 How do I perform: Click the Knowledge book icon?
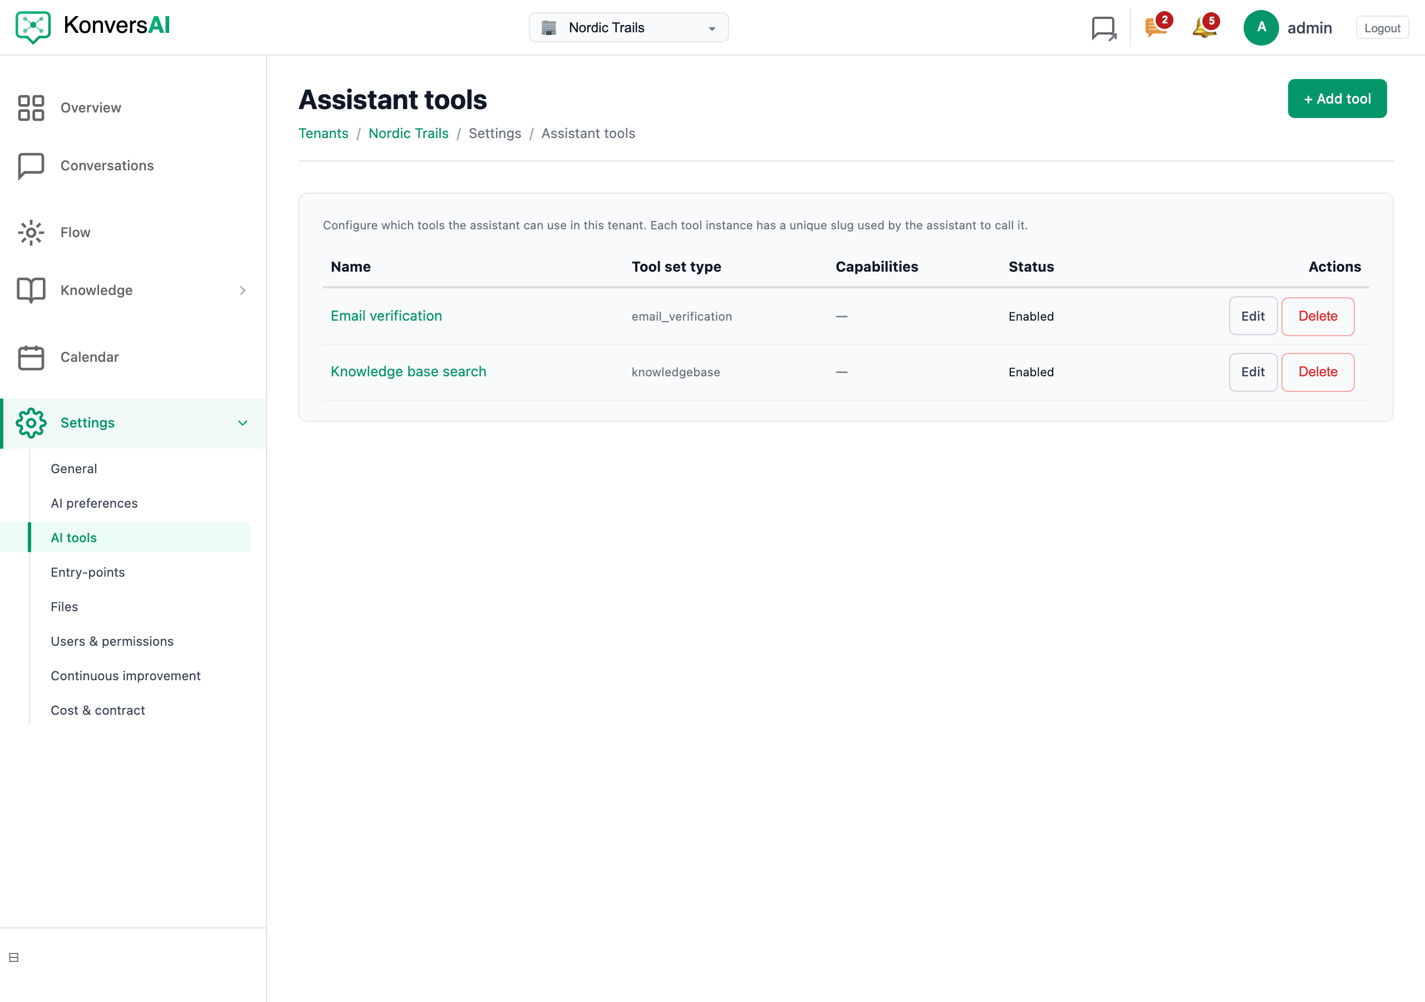31,290
